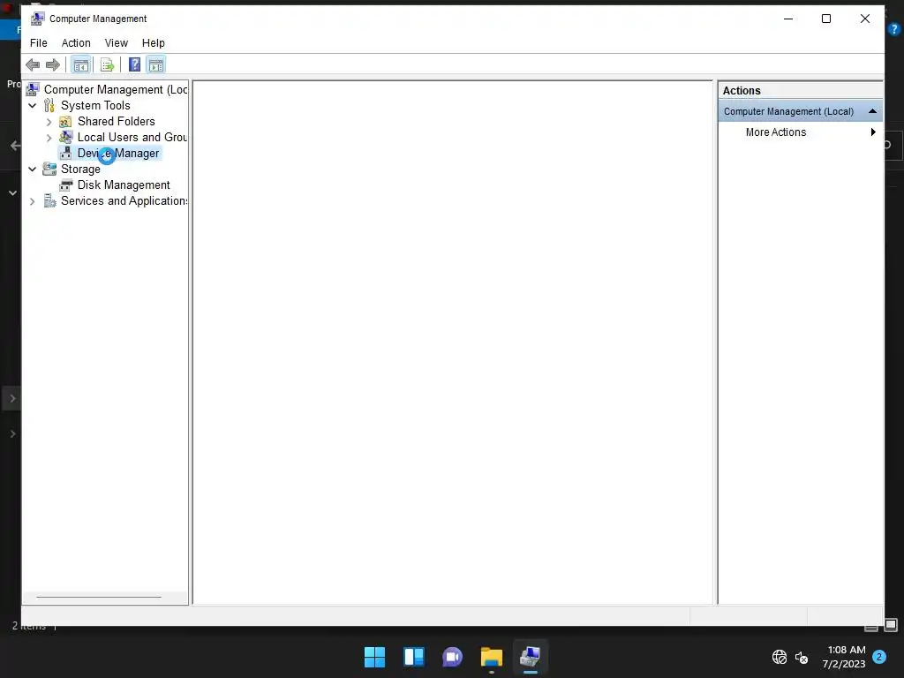Viewport: 904px width, 678px height.
Task: Click the Local Users and Groups icon
Action: (x=65, y=137)
